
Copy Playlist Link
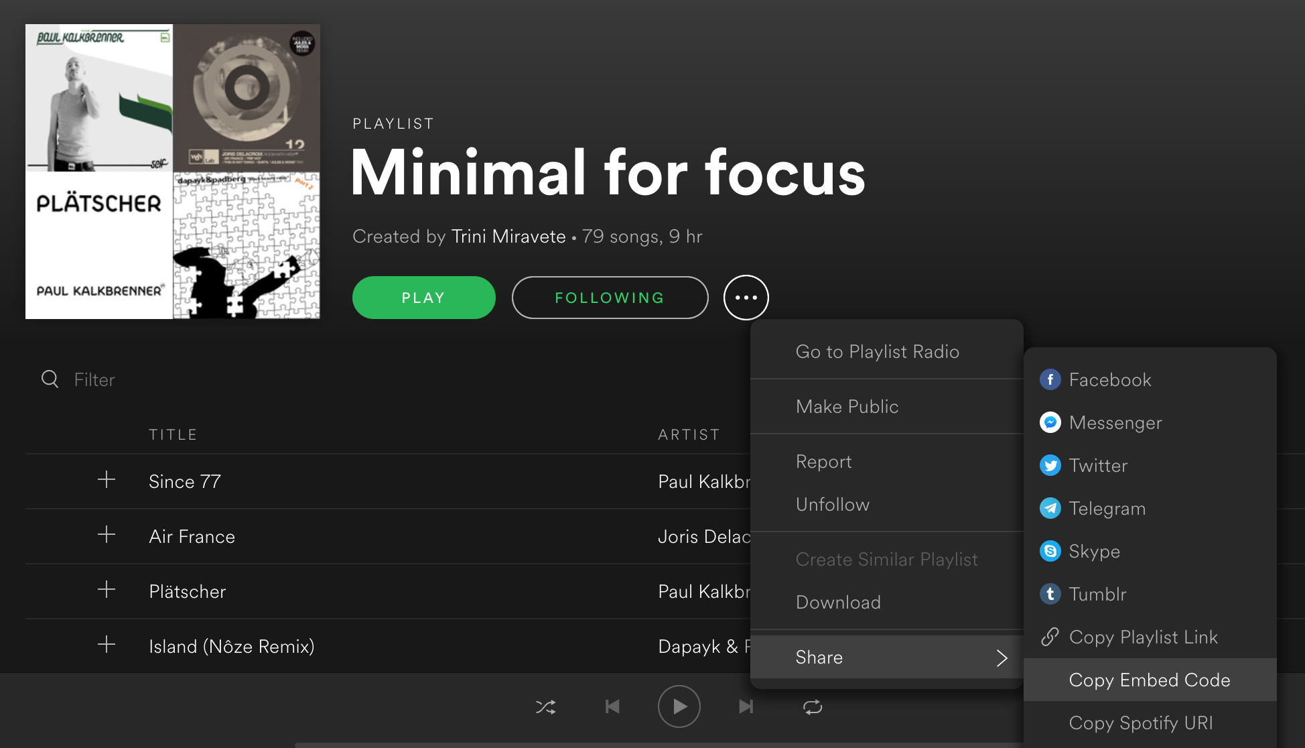(x=1143, y=637)
